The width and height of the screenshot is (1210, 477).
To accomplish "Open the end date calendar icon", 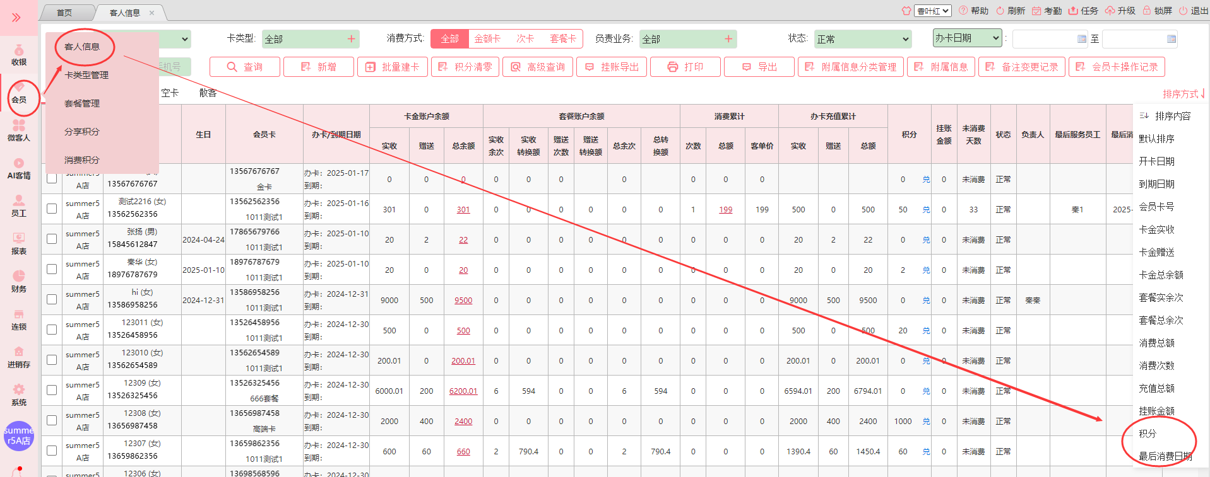I will (1171, 39).
